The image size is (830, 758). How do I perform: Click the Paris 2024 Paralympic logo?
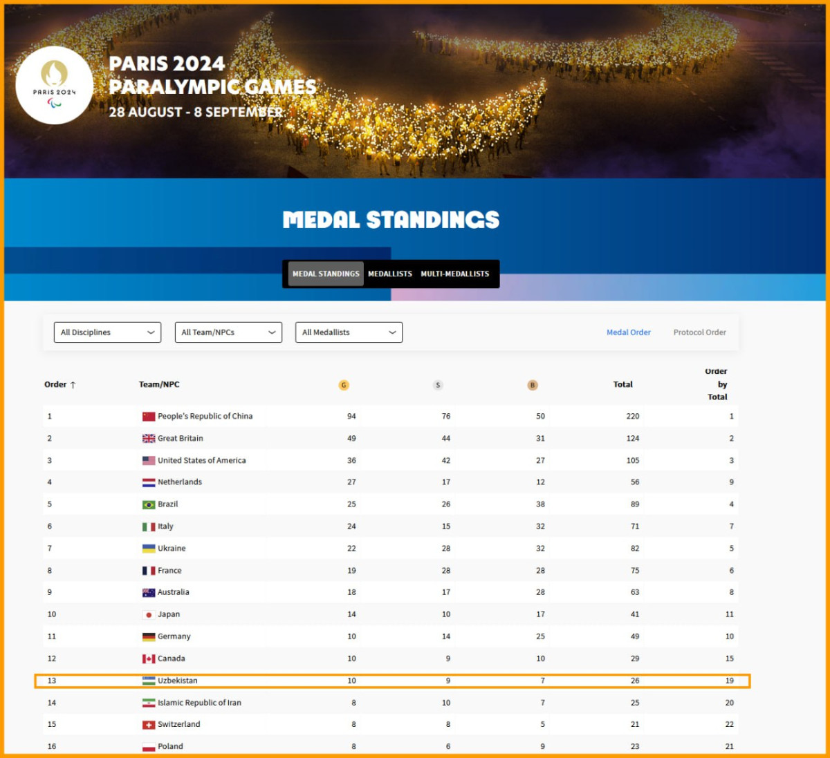click(55, 86)
